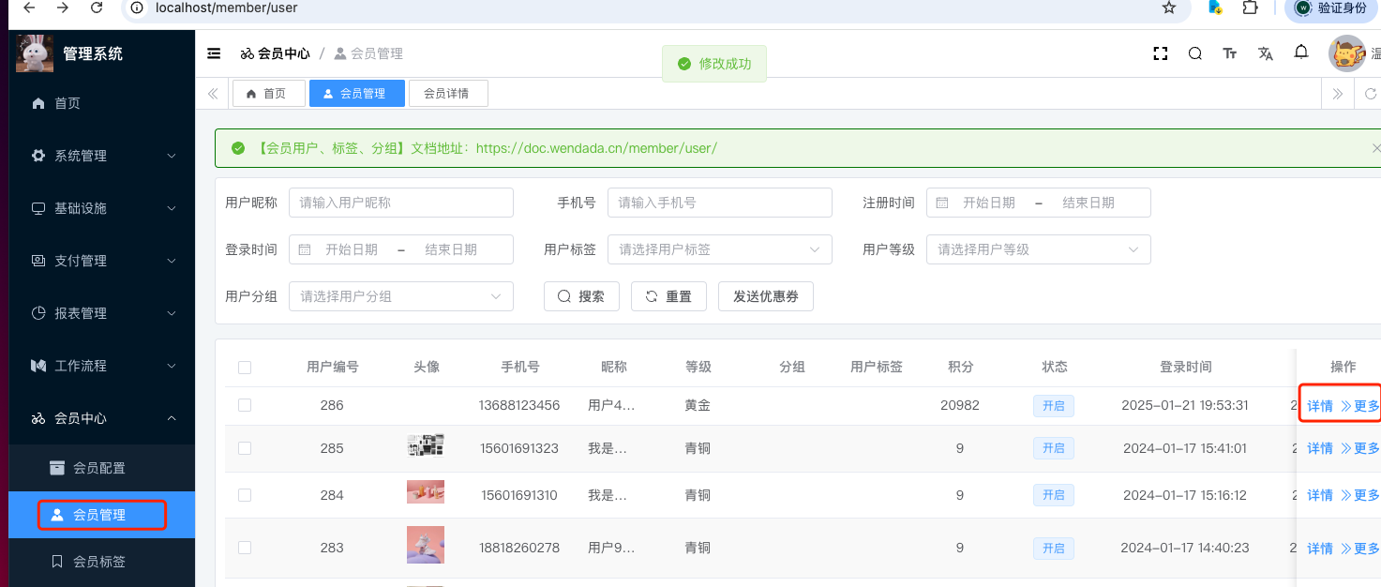Open 更多 actions for user 286
1381x587 pixels.
click(1360, 406)
